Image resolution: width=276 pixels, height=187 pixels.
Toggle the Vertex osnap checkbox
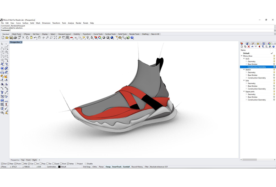click(67, 163)
